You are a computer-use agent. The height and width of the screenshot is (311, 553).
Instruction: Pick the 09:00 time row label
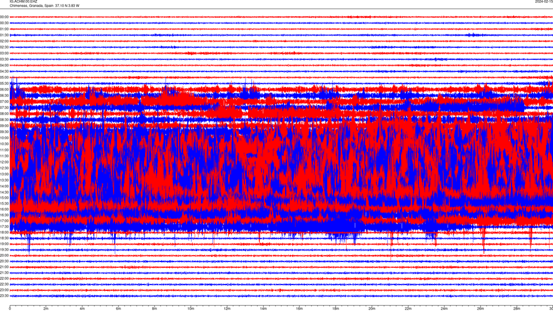(x=4, y=126)
